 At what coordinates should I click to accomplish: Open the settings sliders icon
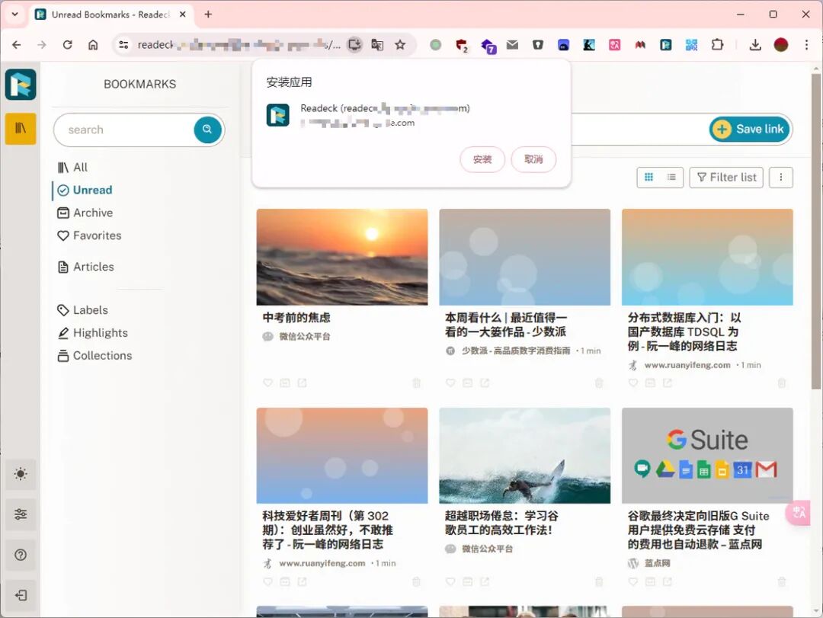click(21, 514)
